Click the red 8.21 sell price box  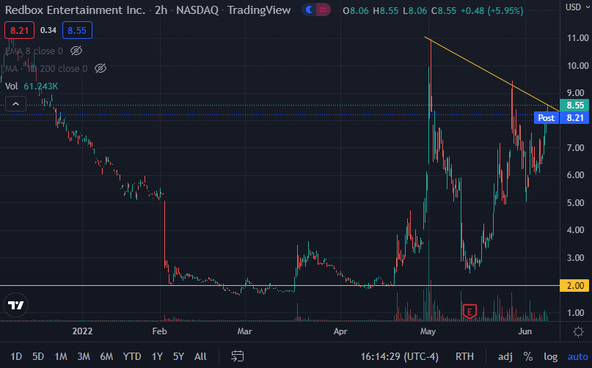click(x=19, y=30)
